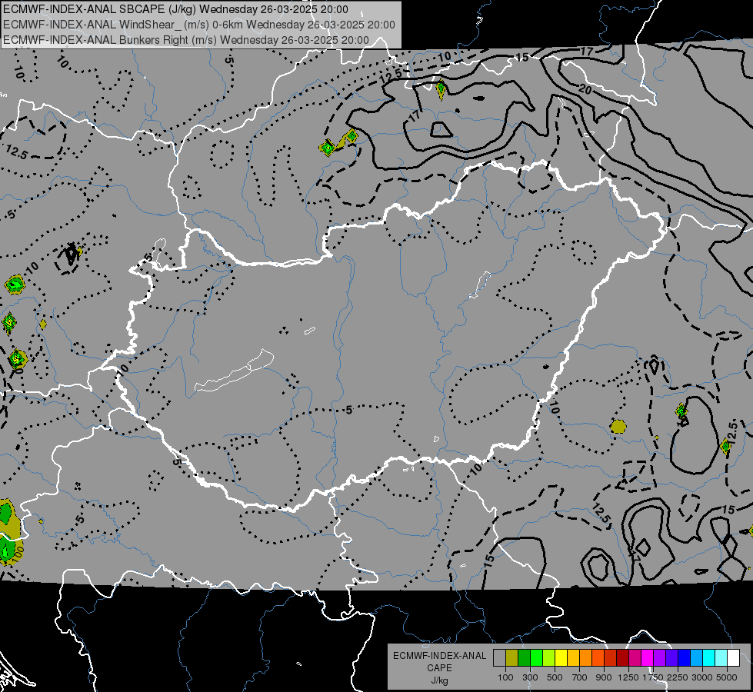753x692 pixels.
Task: Click the 700 value under the legend
Action: 579,677
